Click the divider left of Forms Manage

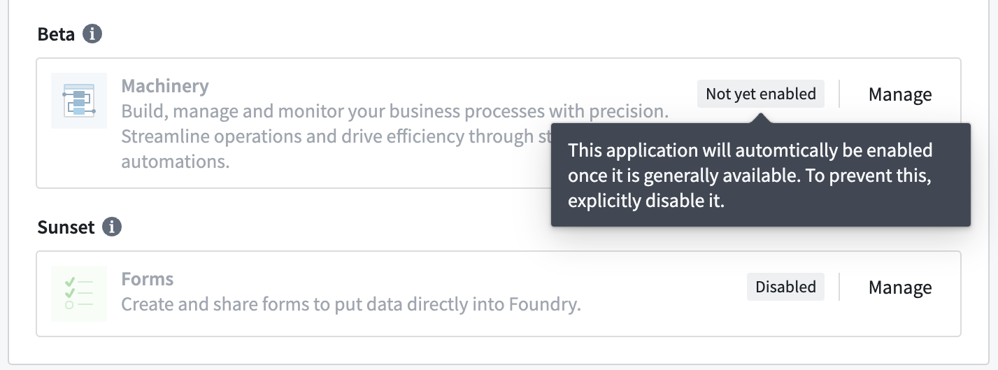click(x=839, y=287)
